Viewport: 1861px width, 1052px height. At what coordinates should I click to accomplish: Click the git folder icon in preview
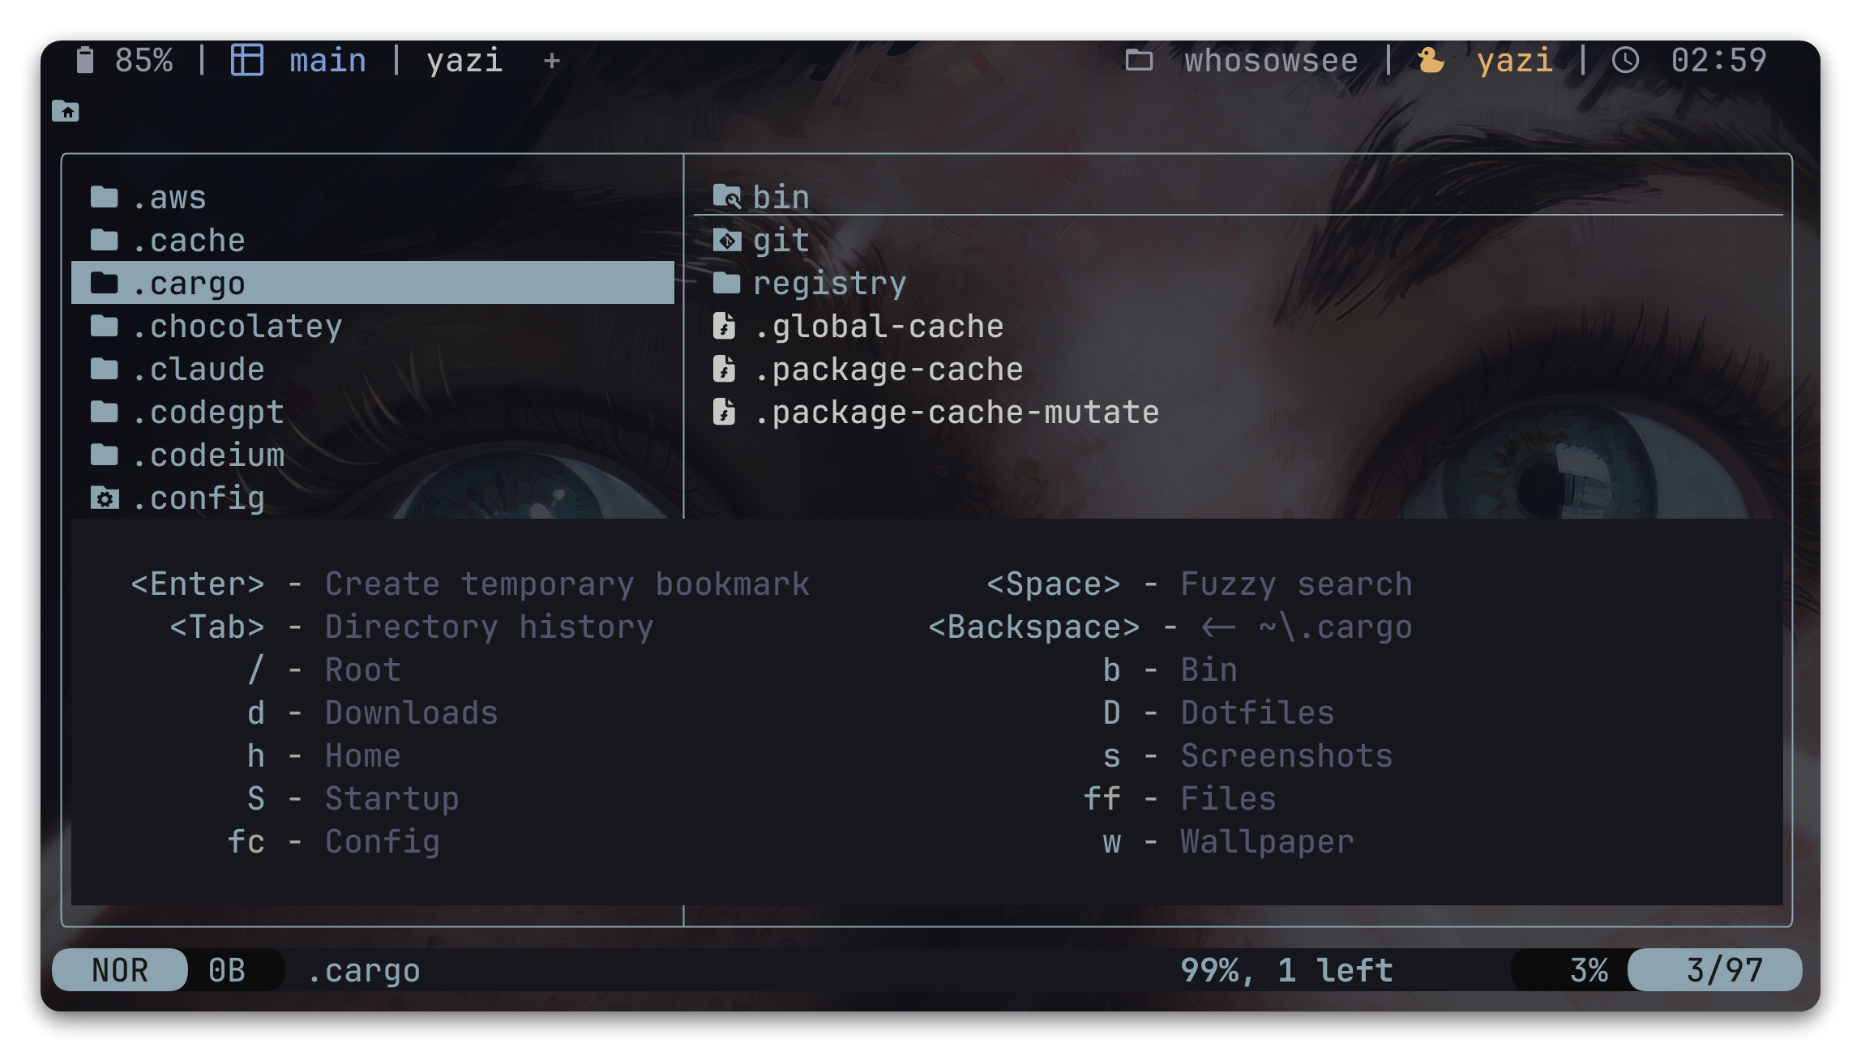coord(727,241)
